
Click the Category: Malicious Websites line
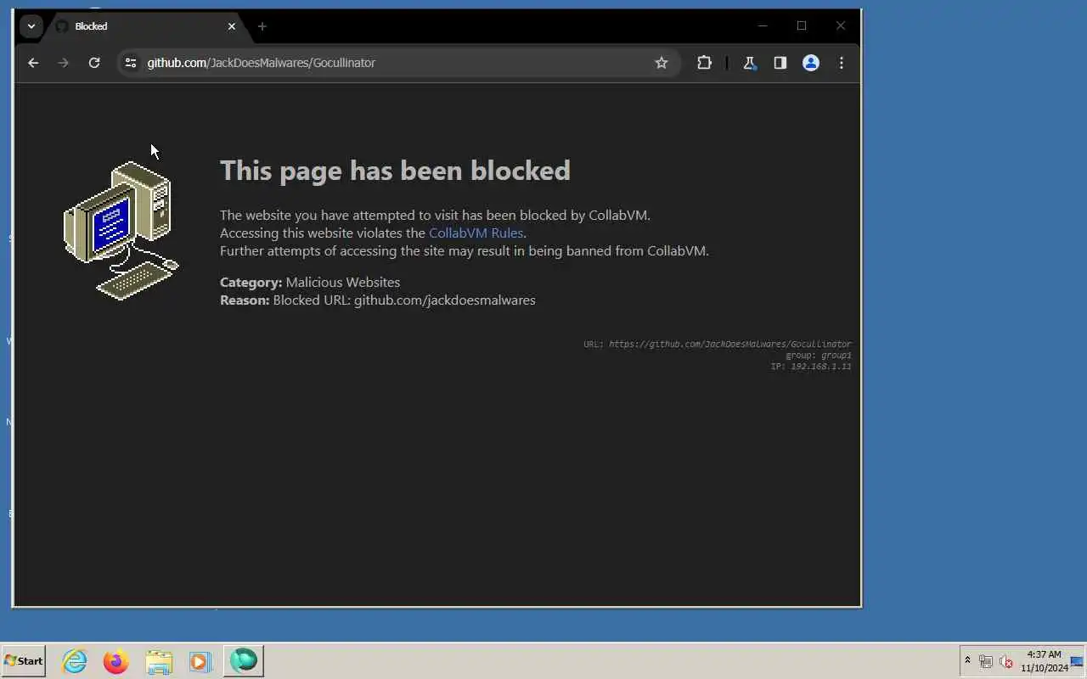click(310, 282)
